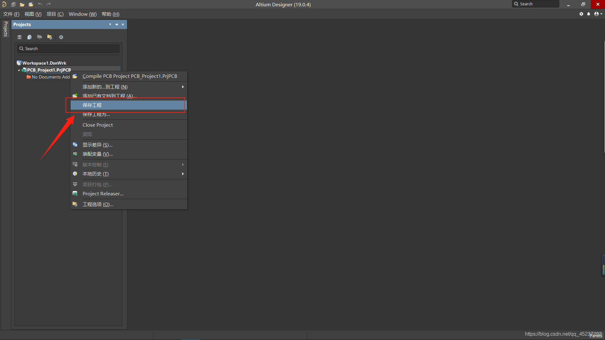Click project options folder icon in Projects toolbar
Image resolution: width=605 pixels, height=340 pixels.
pyautogui.click(x=49, y=37)
